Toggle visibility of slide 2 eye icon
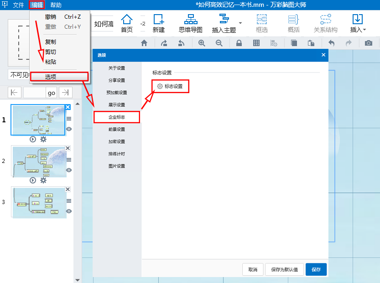Viewport: 380px width, 283px height. pyautogui.click(x=68, y=170)
